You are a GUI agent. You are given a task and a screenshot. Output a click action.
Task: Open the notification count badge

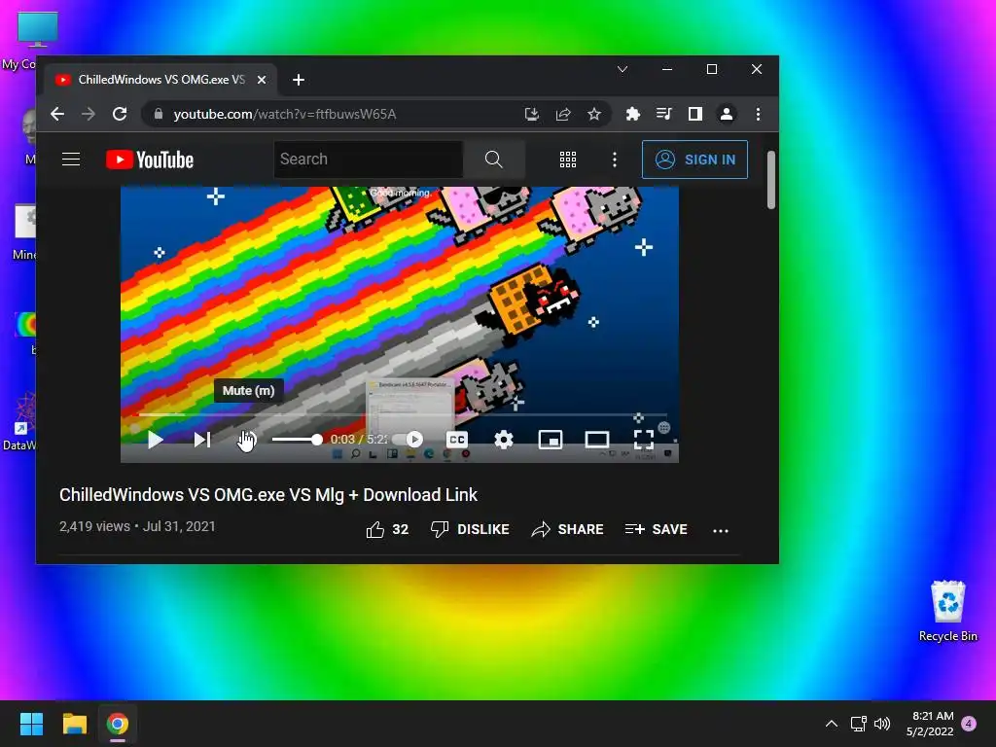(969, 724)
